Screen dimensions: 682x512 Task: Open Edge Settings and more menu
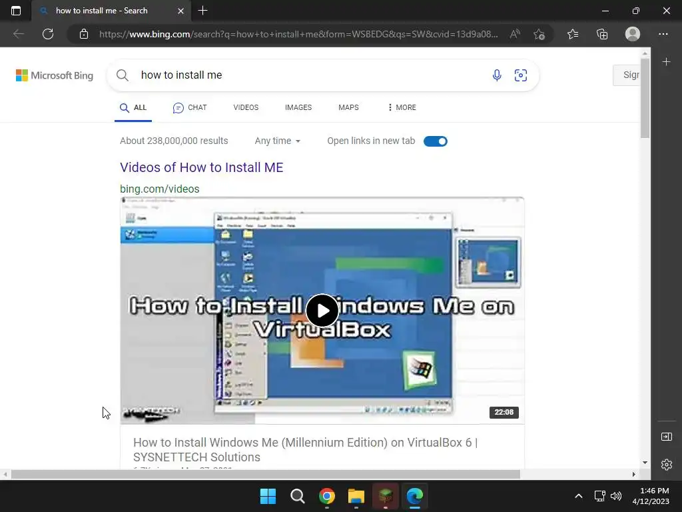click(663, 34)
